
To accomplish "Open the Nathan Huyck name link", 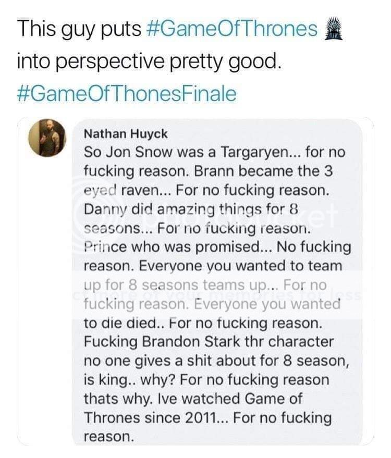I will (x=125, y=134).
